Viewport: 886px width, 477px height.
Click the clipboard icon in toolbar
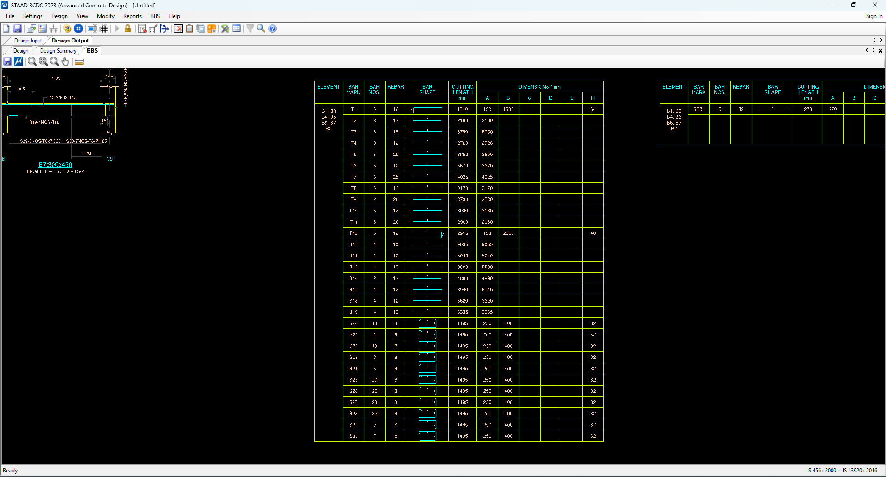pyautogui.click(x=189, y=29)
